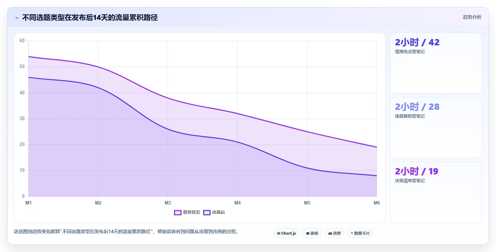Open the 情绪热点型笔记 data card

(436, 63)
